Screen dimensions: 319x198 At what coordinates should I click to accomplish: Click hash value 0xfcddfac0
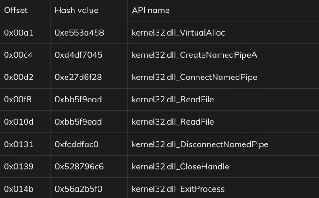pyautogui.click(x=76, y=144)
